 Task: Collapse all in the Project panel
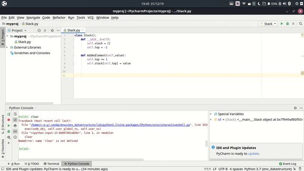pos(45,30)
